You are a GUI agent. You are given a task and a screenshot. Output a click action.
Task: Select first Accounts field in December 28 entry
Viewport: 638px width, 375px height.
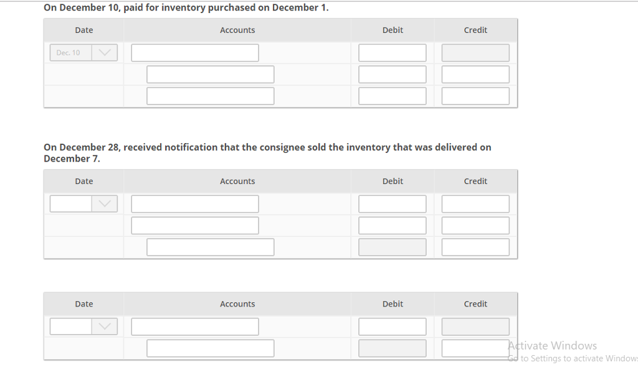[x=194, y=204]
